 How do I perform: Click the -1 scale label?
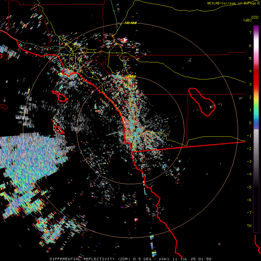tap(249, 136)
